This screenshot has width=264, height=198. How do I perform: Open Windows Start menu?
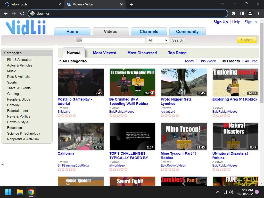pyautogui.click(x=8, y=192)
